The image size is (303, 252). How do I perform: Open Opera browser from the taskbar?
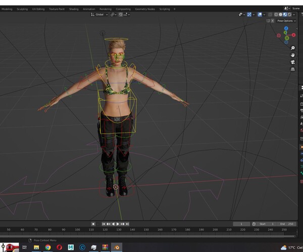click(59, 247)
